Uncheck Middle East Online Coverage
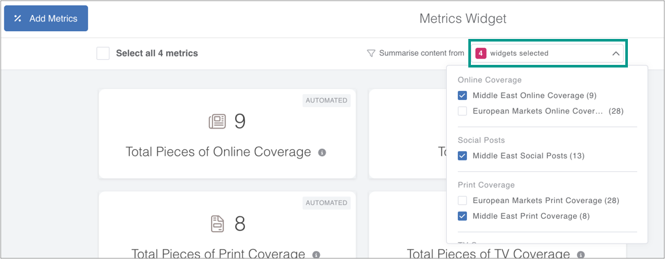Image resolution: width=665 pixels, height=259 pixels. pyautogui.click(x=462, y=95)
